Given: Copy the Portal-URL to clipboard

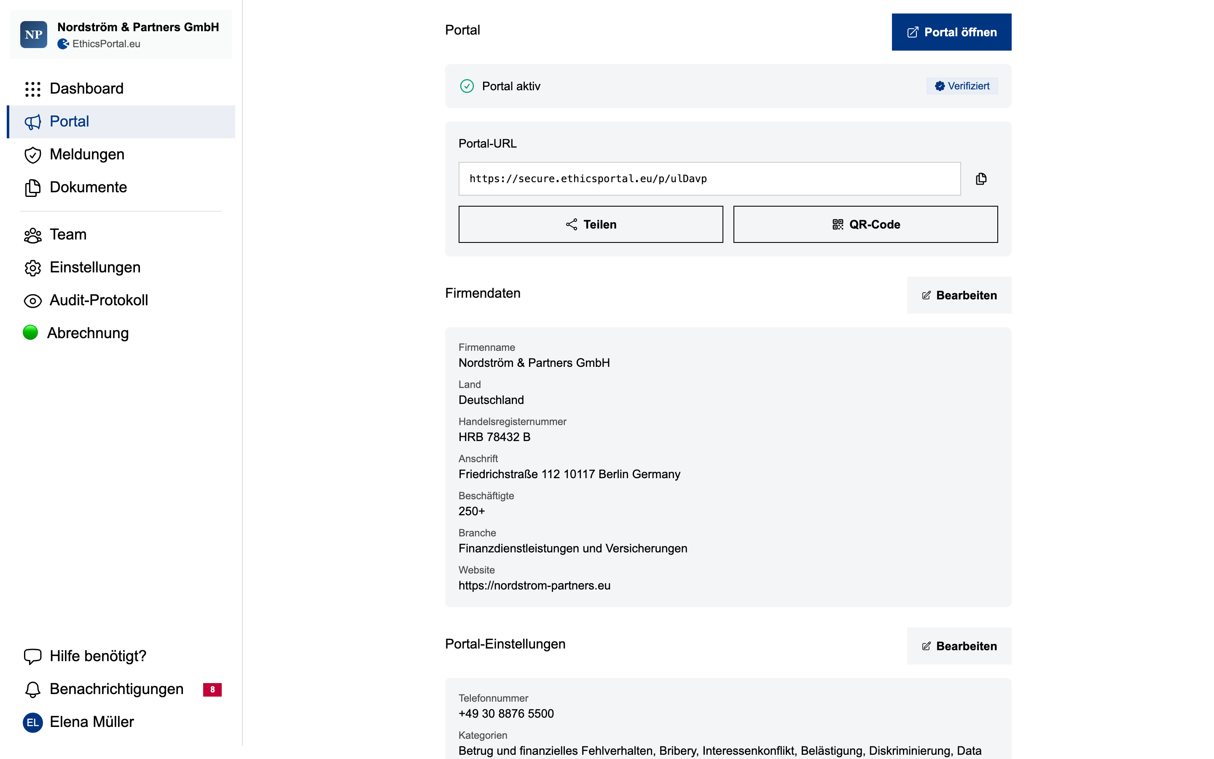Looking at the screenshot, I should (x=981, y=179).
